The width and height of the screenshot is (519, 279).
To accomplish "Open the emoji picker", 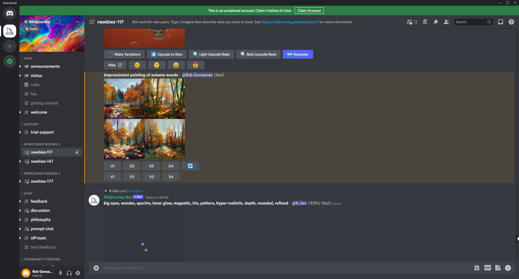I will tap(508, 268).
